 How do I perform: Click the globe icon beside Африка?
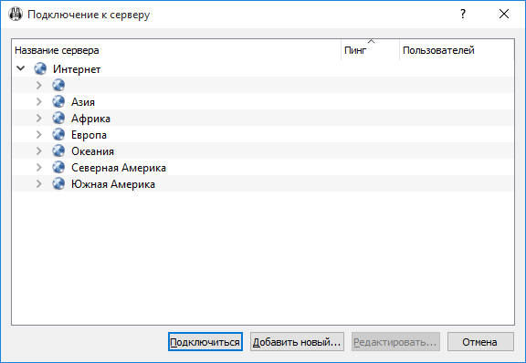coord(58,118)
